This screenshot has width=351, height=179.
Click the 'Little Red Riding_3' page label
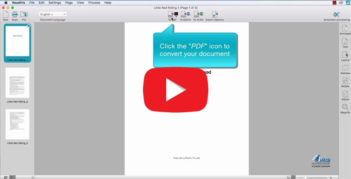[x=18, y=143]
